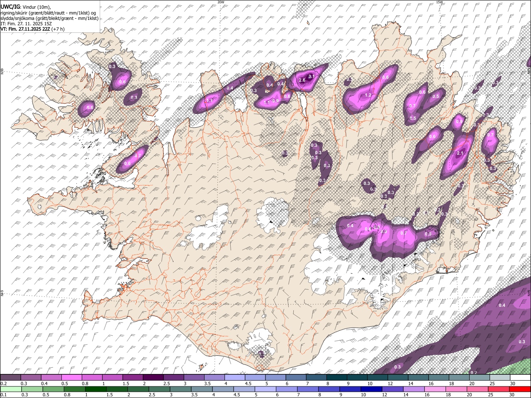Click the 'slydda/snjókoma' legend description line
This screenshot has height=398, width=531.
point(49,18)
